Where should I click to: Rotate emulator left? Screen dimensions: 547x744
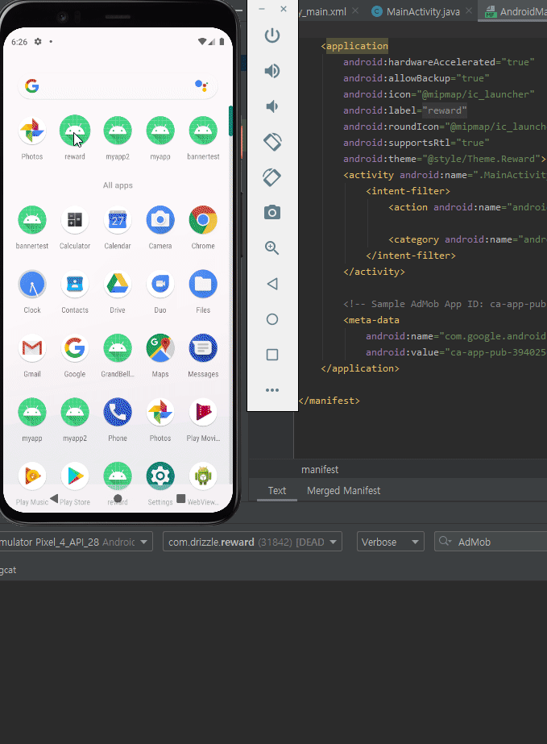coord(272,142)
